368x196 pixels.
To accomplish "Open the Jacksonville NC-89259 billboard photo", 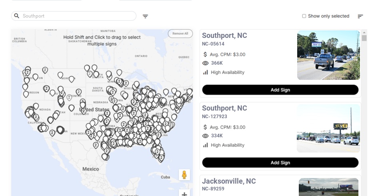I will (328, 187).
